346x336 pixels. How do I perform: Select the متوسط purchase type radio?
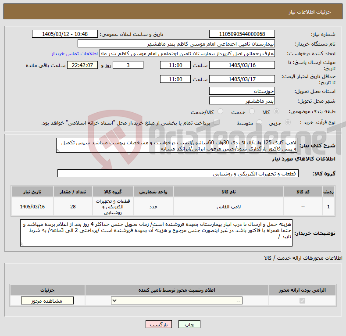point(259,122)
